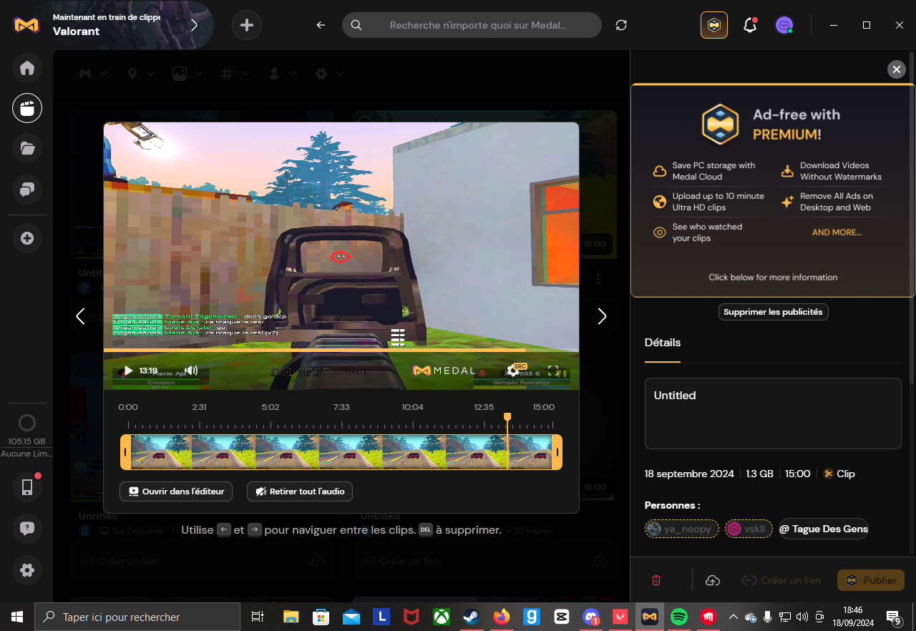Open the chat messages sidebar icon

27,190
